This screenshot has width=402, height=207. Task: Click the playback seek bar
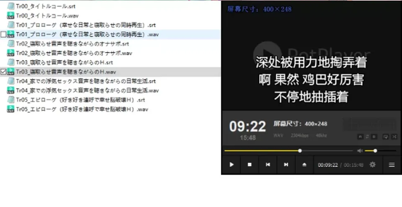(x=289, y=151)
